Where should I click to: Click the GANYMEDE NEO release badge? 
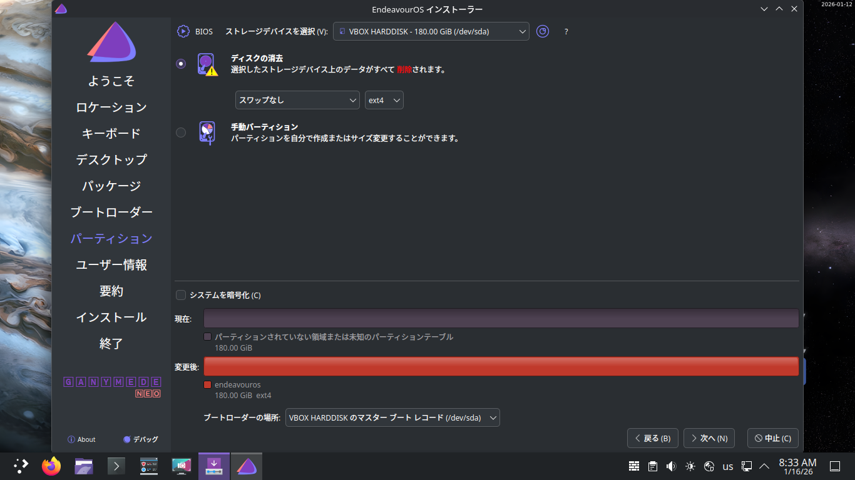[x=113, y=387]
